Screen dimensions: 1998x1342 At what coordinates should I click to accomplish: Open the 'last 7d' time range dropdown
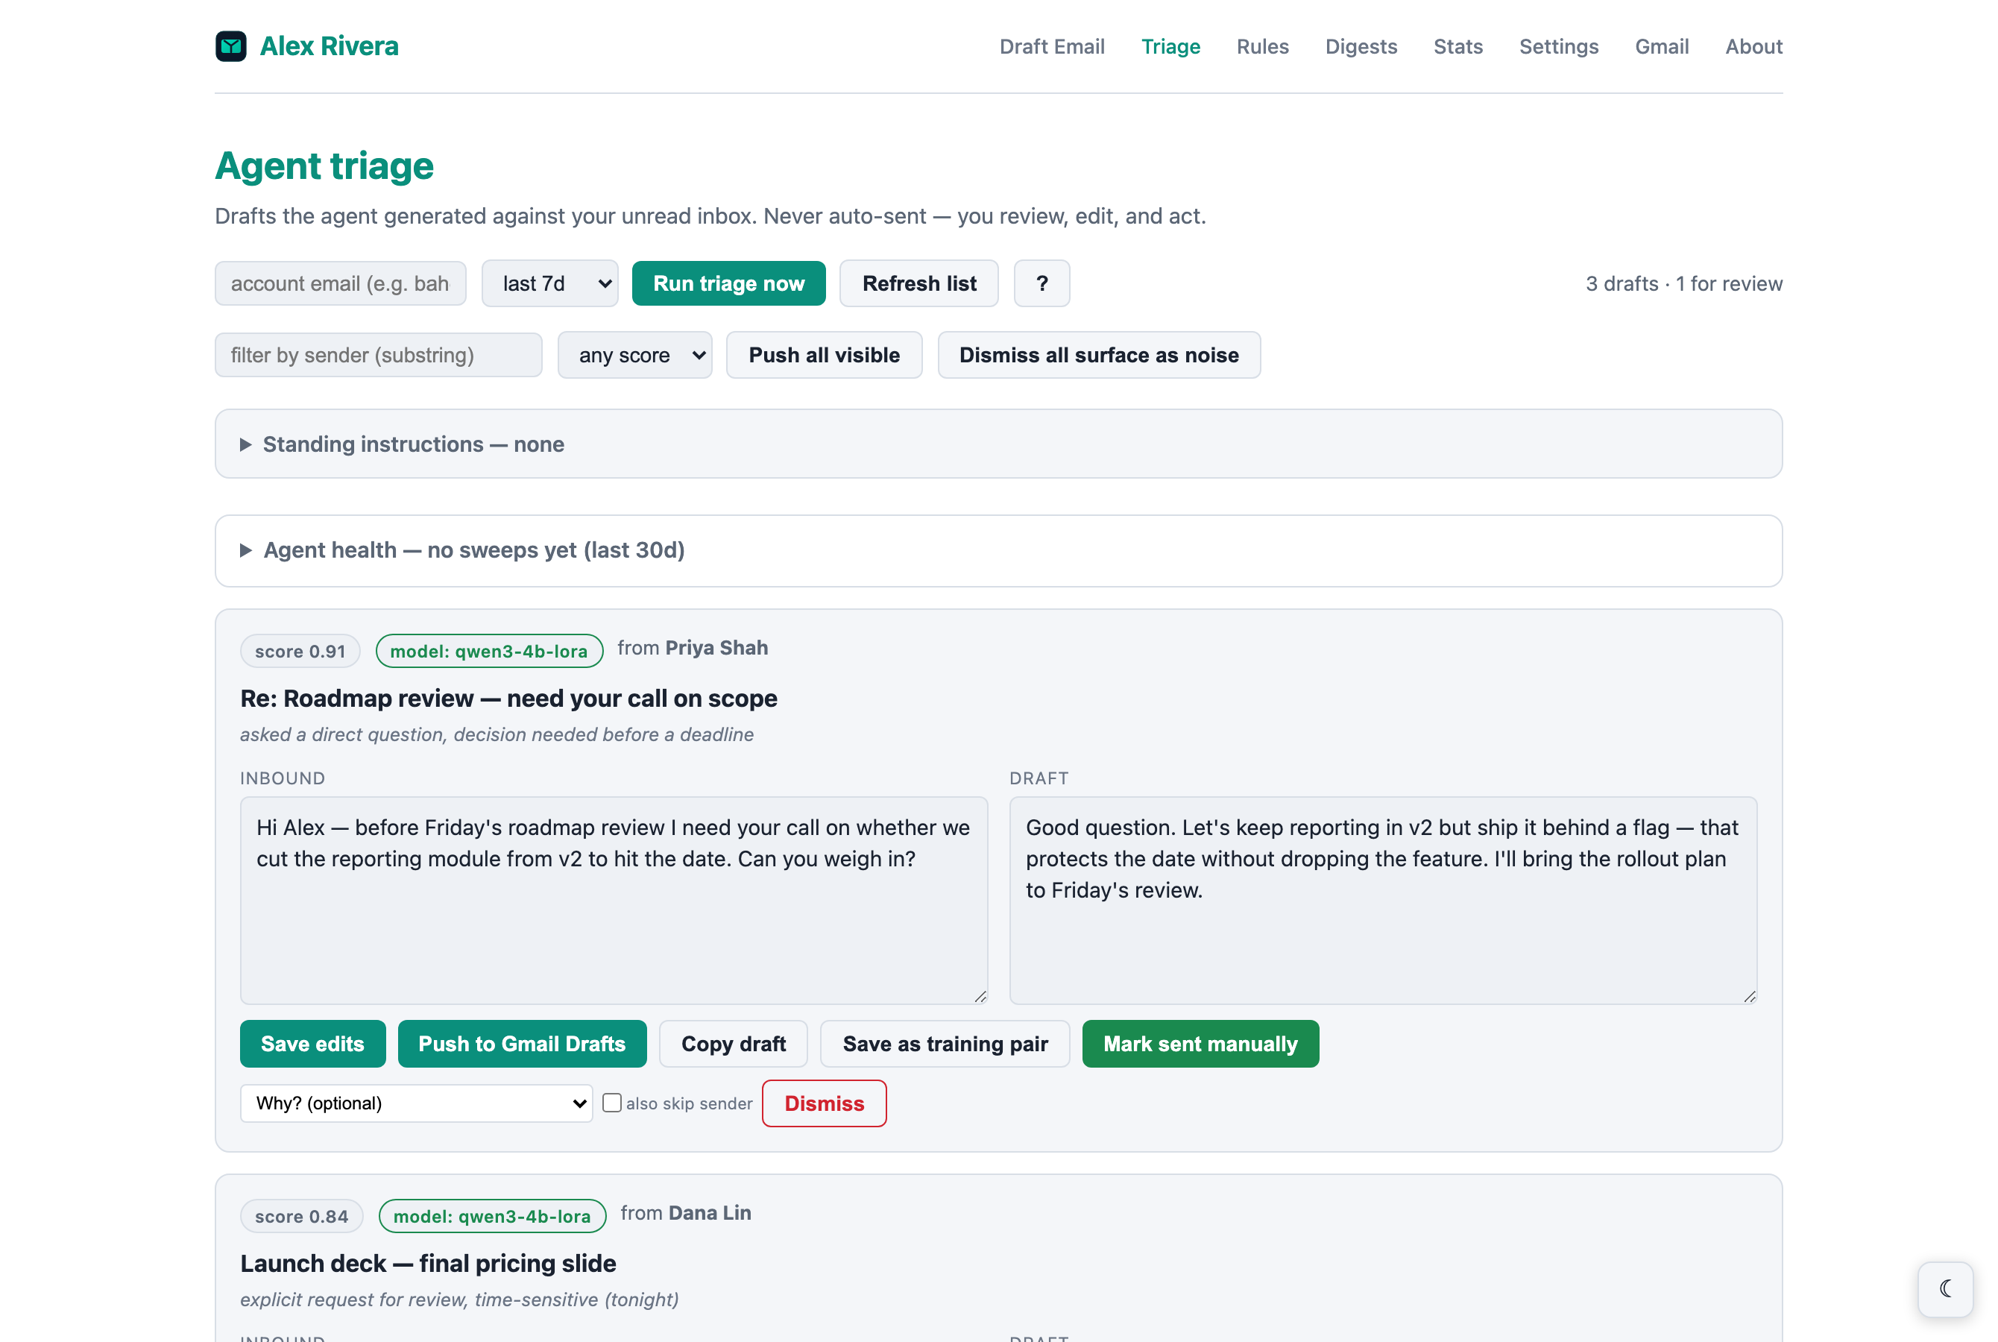[550, 283]
